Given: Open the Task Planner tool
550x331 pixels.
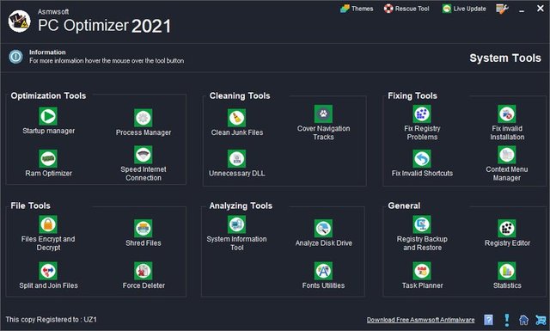Looking at the screenshot, I should point(422,271).
